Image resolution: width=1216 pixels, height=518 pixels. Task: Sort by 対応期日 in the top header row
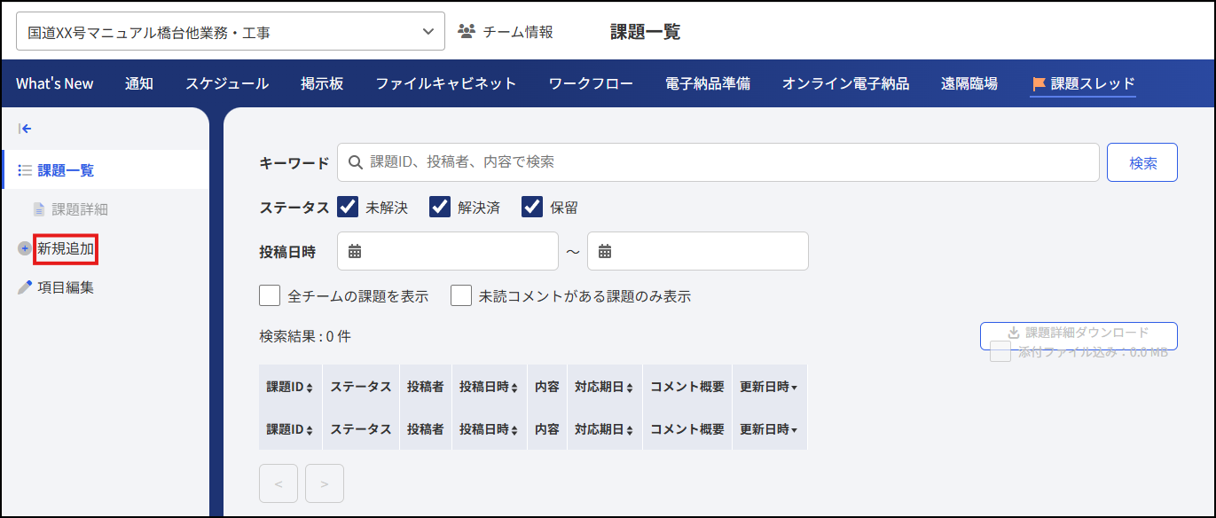[604, 387]
